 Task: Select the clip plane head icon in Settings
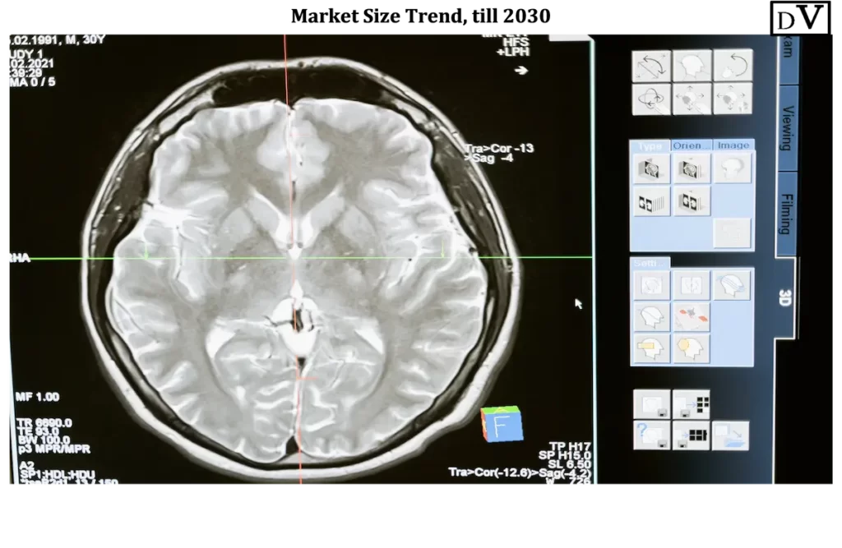pos(732,283)
